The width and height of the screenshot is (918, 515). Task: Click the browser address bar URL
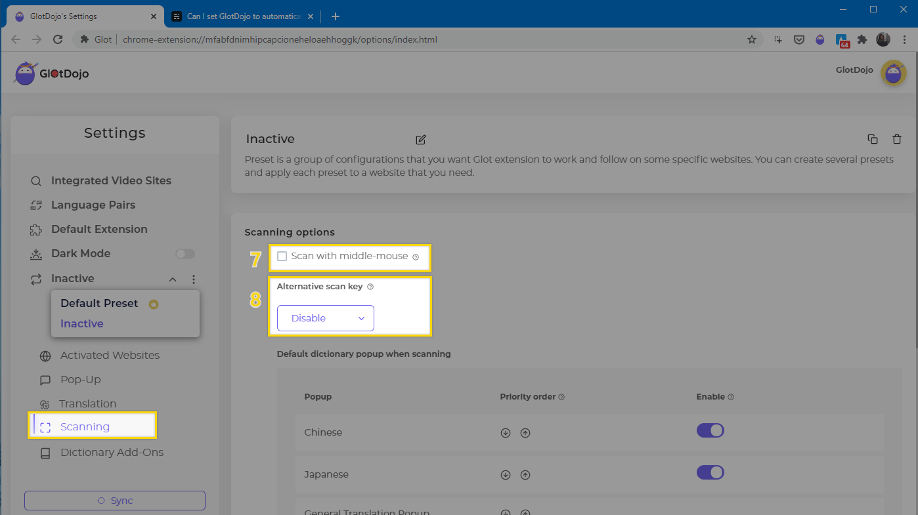point(280,39)
